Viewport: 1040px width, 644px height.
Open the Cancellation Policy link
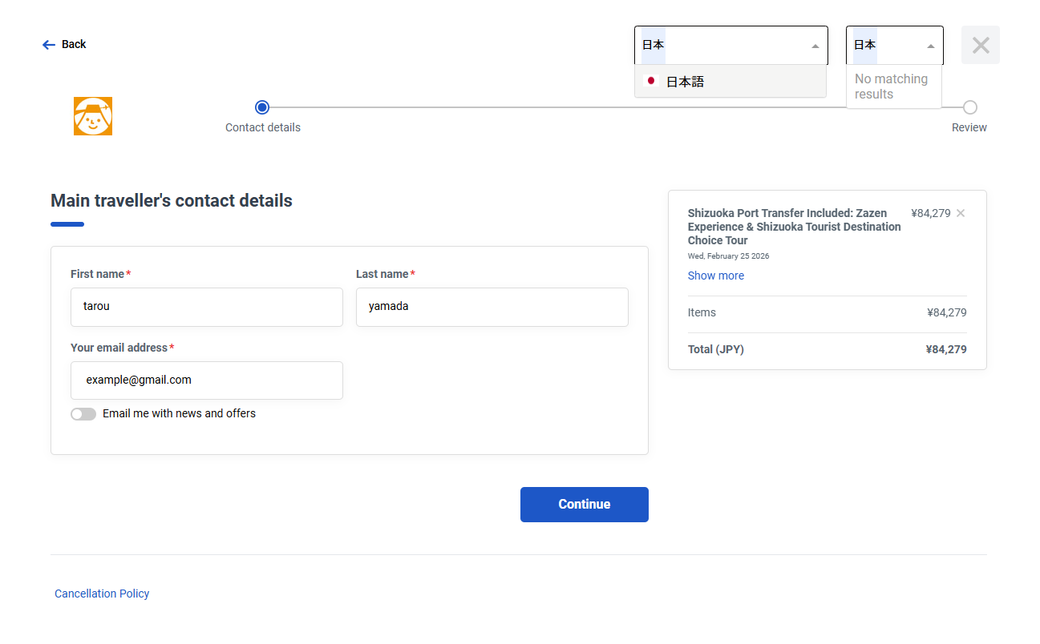102,594
